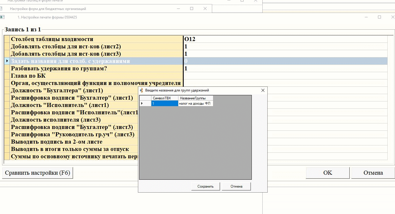Close the 'Настройки печати формы 0504425' window

tap(392, 17)
